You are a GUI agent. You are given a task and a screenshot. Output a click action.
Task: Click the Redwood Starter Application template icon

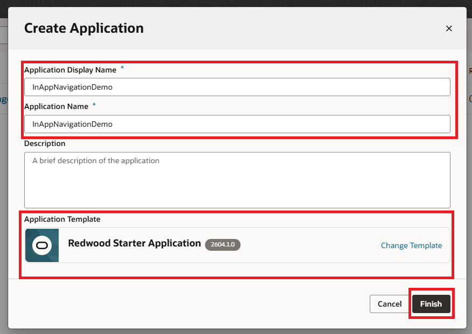coord(42,245)
